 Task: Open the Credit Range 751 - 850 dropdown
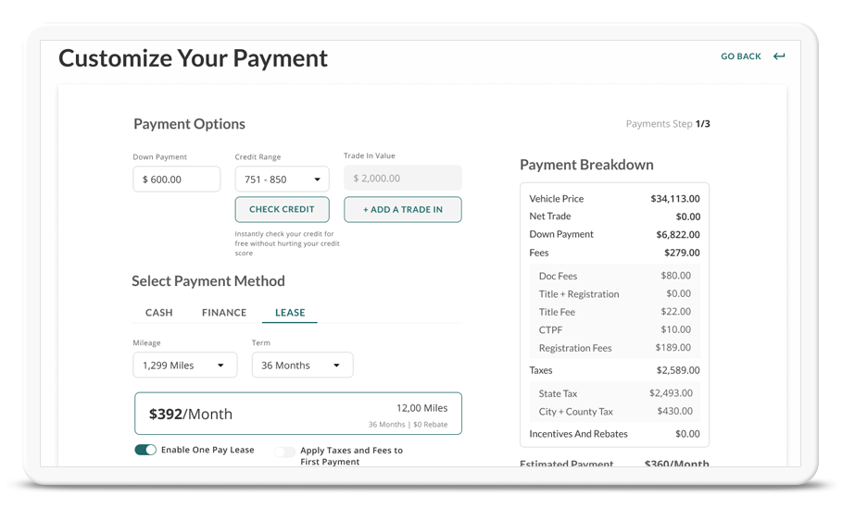pos(281,180)
